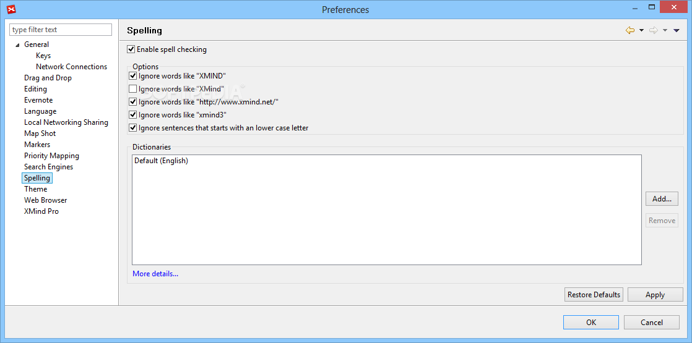This screenshot has height=343, width=692.
Task: Toggle Ignore words like "http://www.xmind.net/"
Action: coord(133,102)
